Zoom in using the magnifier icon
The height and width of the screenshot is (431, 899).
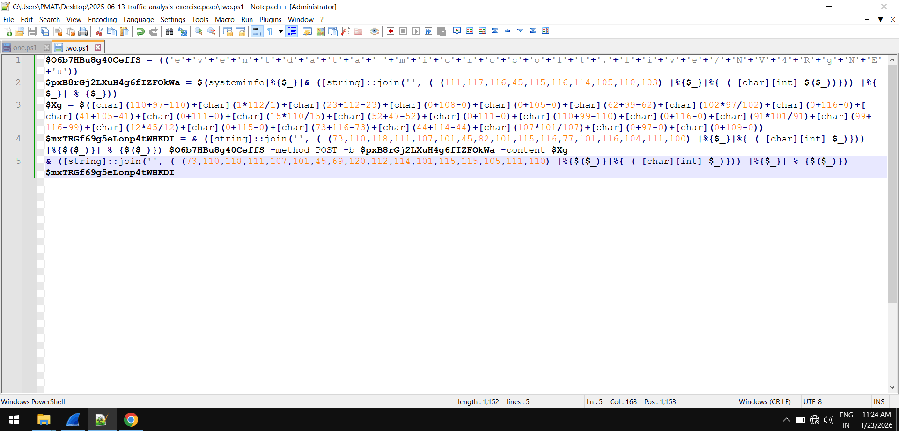199,31
